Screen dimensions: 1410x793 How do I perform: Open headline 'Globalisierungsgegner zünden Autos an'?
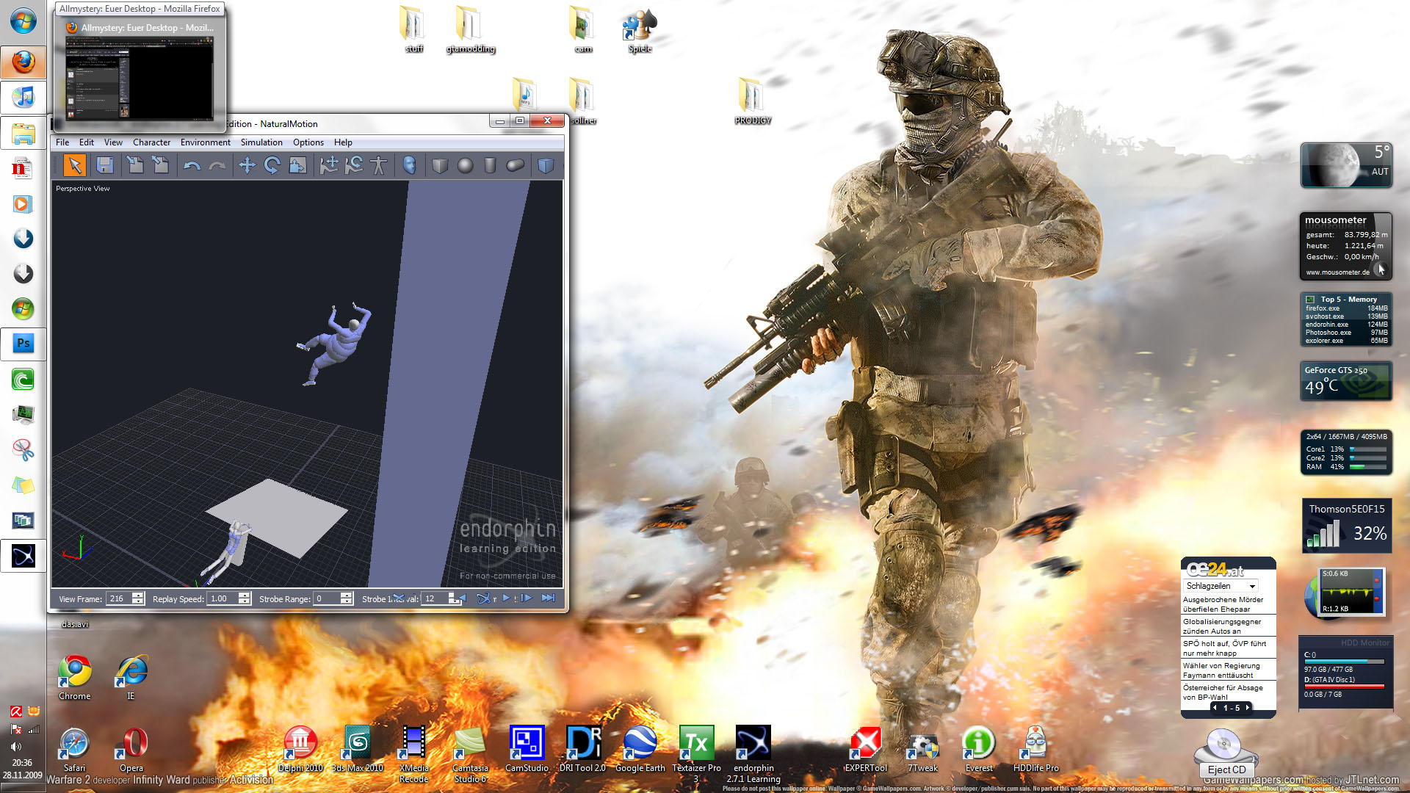[1222, 626]
